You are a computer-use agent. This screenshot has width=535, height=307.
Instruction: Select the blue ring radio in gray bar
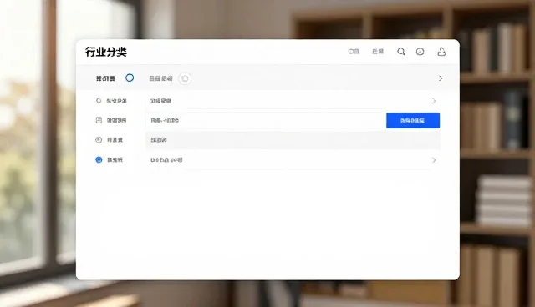(130, 78)
